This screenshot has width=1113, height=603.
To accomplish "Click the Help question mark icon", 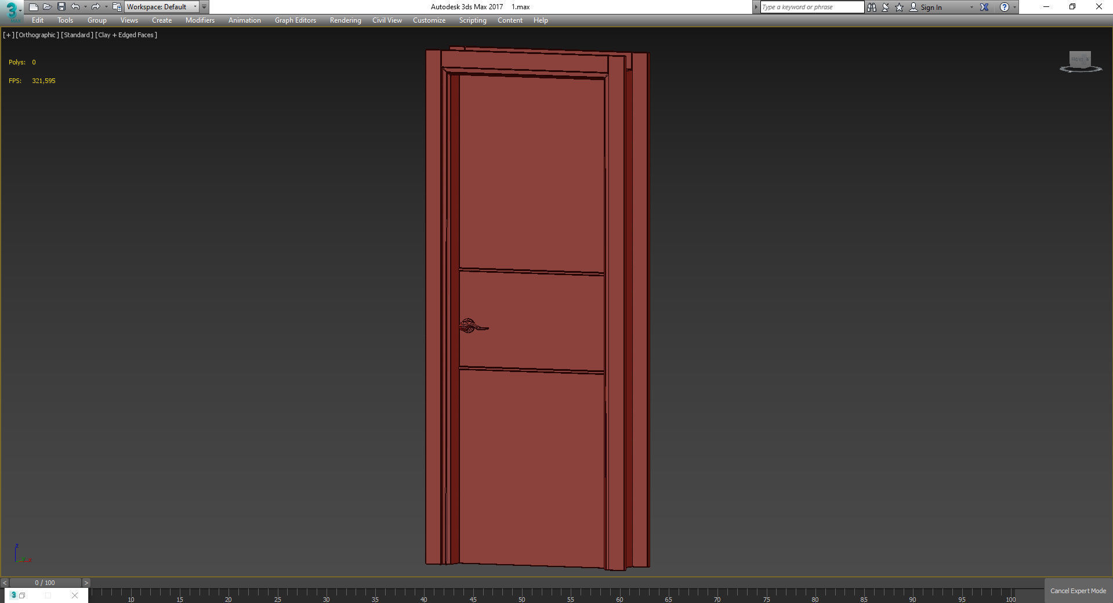I will pyautogui.click(x=1005, y=7).
